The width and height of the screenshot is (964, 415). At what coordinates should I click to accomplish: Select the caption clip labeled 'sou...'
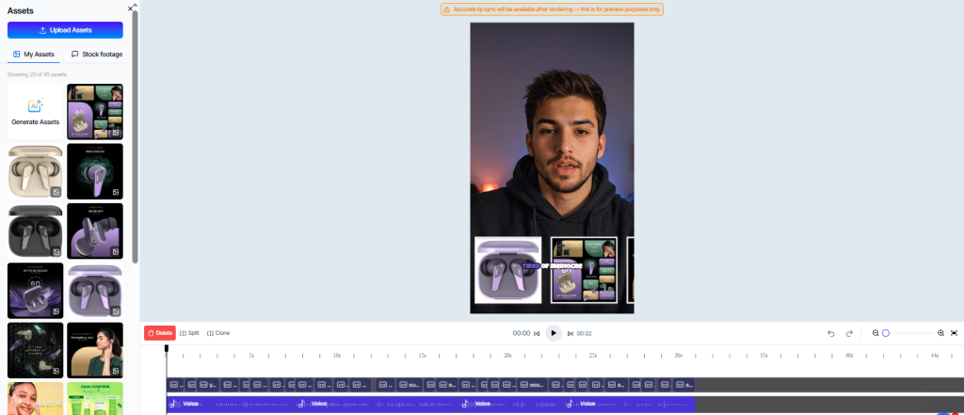[532, 385]
